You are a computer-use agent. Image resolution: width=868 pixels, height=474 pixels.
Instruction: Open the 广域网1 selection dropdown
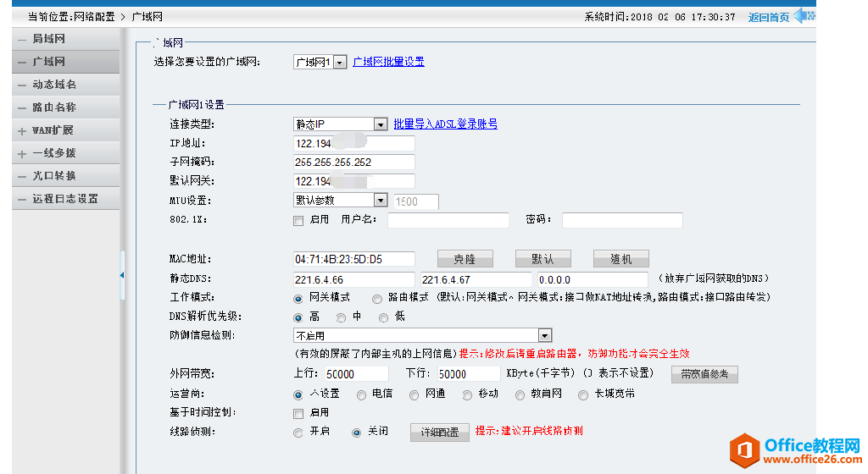pyautogui.click(x=340, y=62)
